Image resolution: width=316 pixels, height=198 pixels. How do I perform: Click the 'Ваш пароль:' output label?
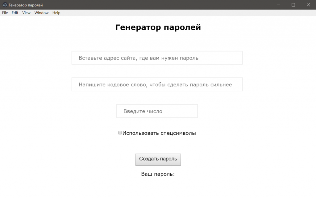[x=158, y=174]
